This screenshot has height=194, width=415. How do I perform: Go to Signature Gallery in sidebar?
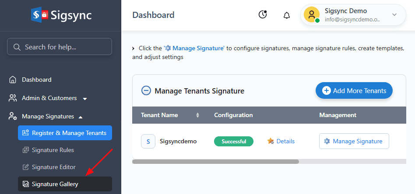pyautogui.click(x=55, y=184)
